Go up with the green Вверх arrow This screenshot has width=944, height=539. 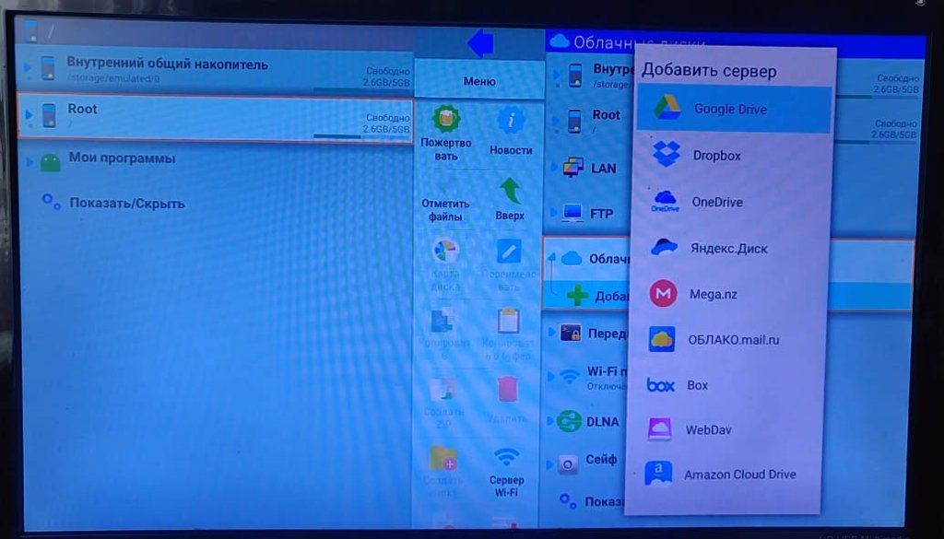(x=510, y=192)
